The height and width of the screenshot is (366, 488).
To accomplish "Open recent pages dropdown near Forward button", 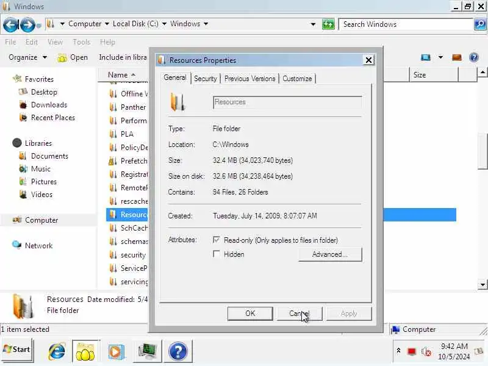I will pos(38,26).
